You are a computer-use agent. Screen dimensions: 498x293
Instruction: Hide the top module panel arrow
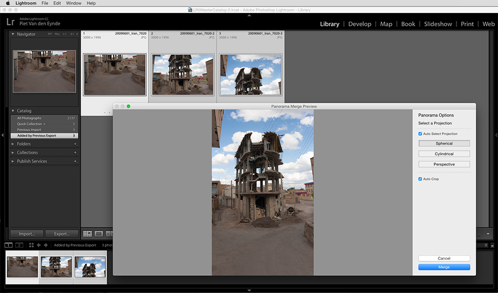(x=249, y=15)
